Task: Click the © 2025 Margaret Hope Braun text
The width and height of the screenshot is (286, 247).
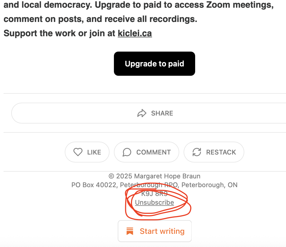Action: coord(155,176)
